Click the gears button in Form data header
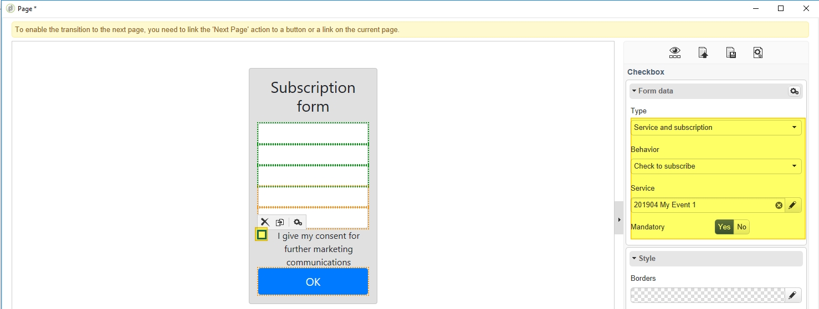 pyautogui.click(x=794, y=91)
